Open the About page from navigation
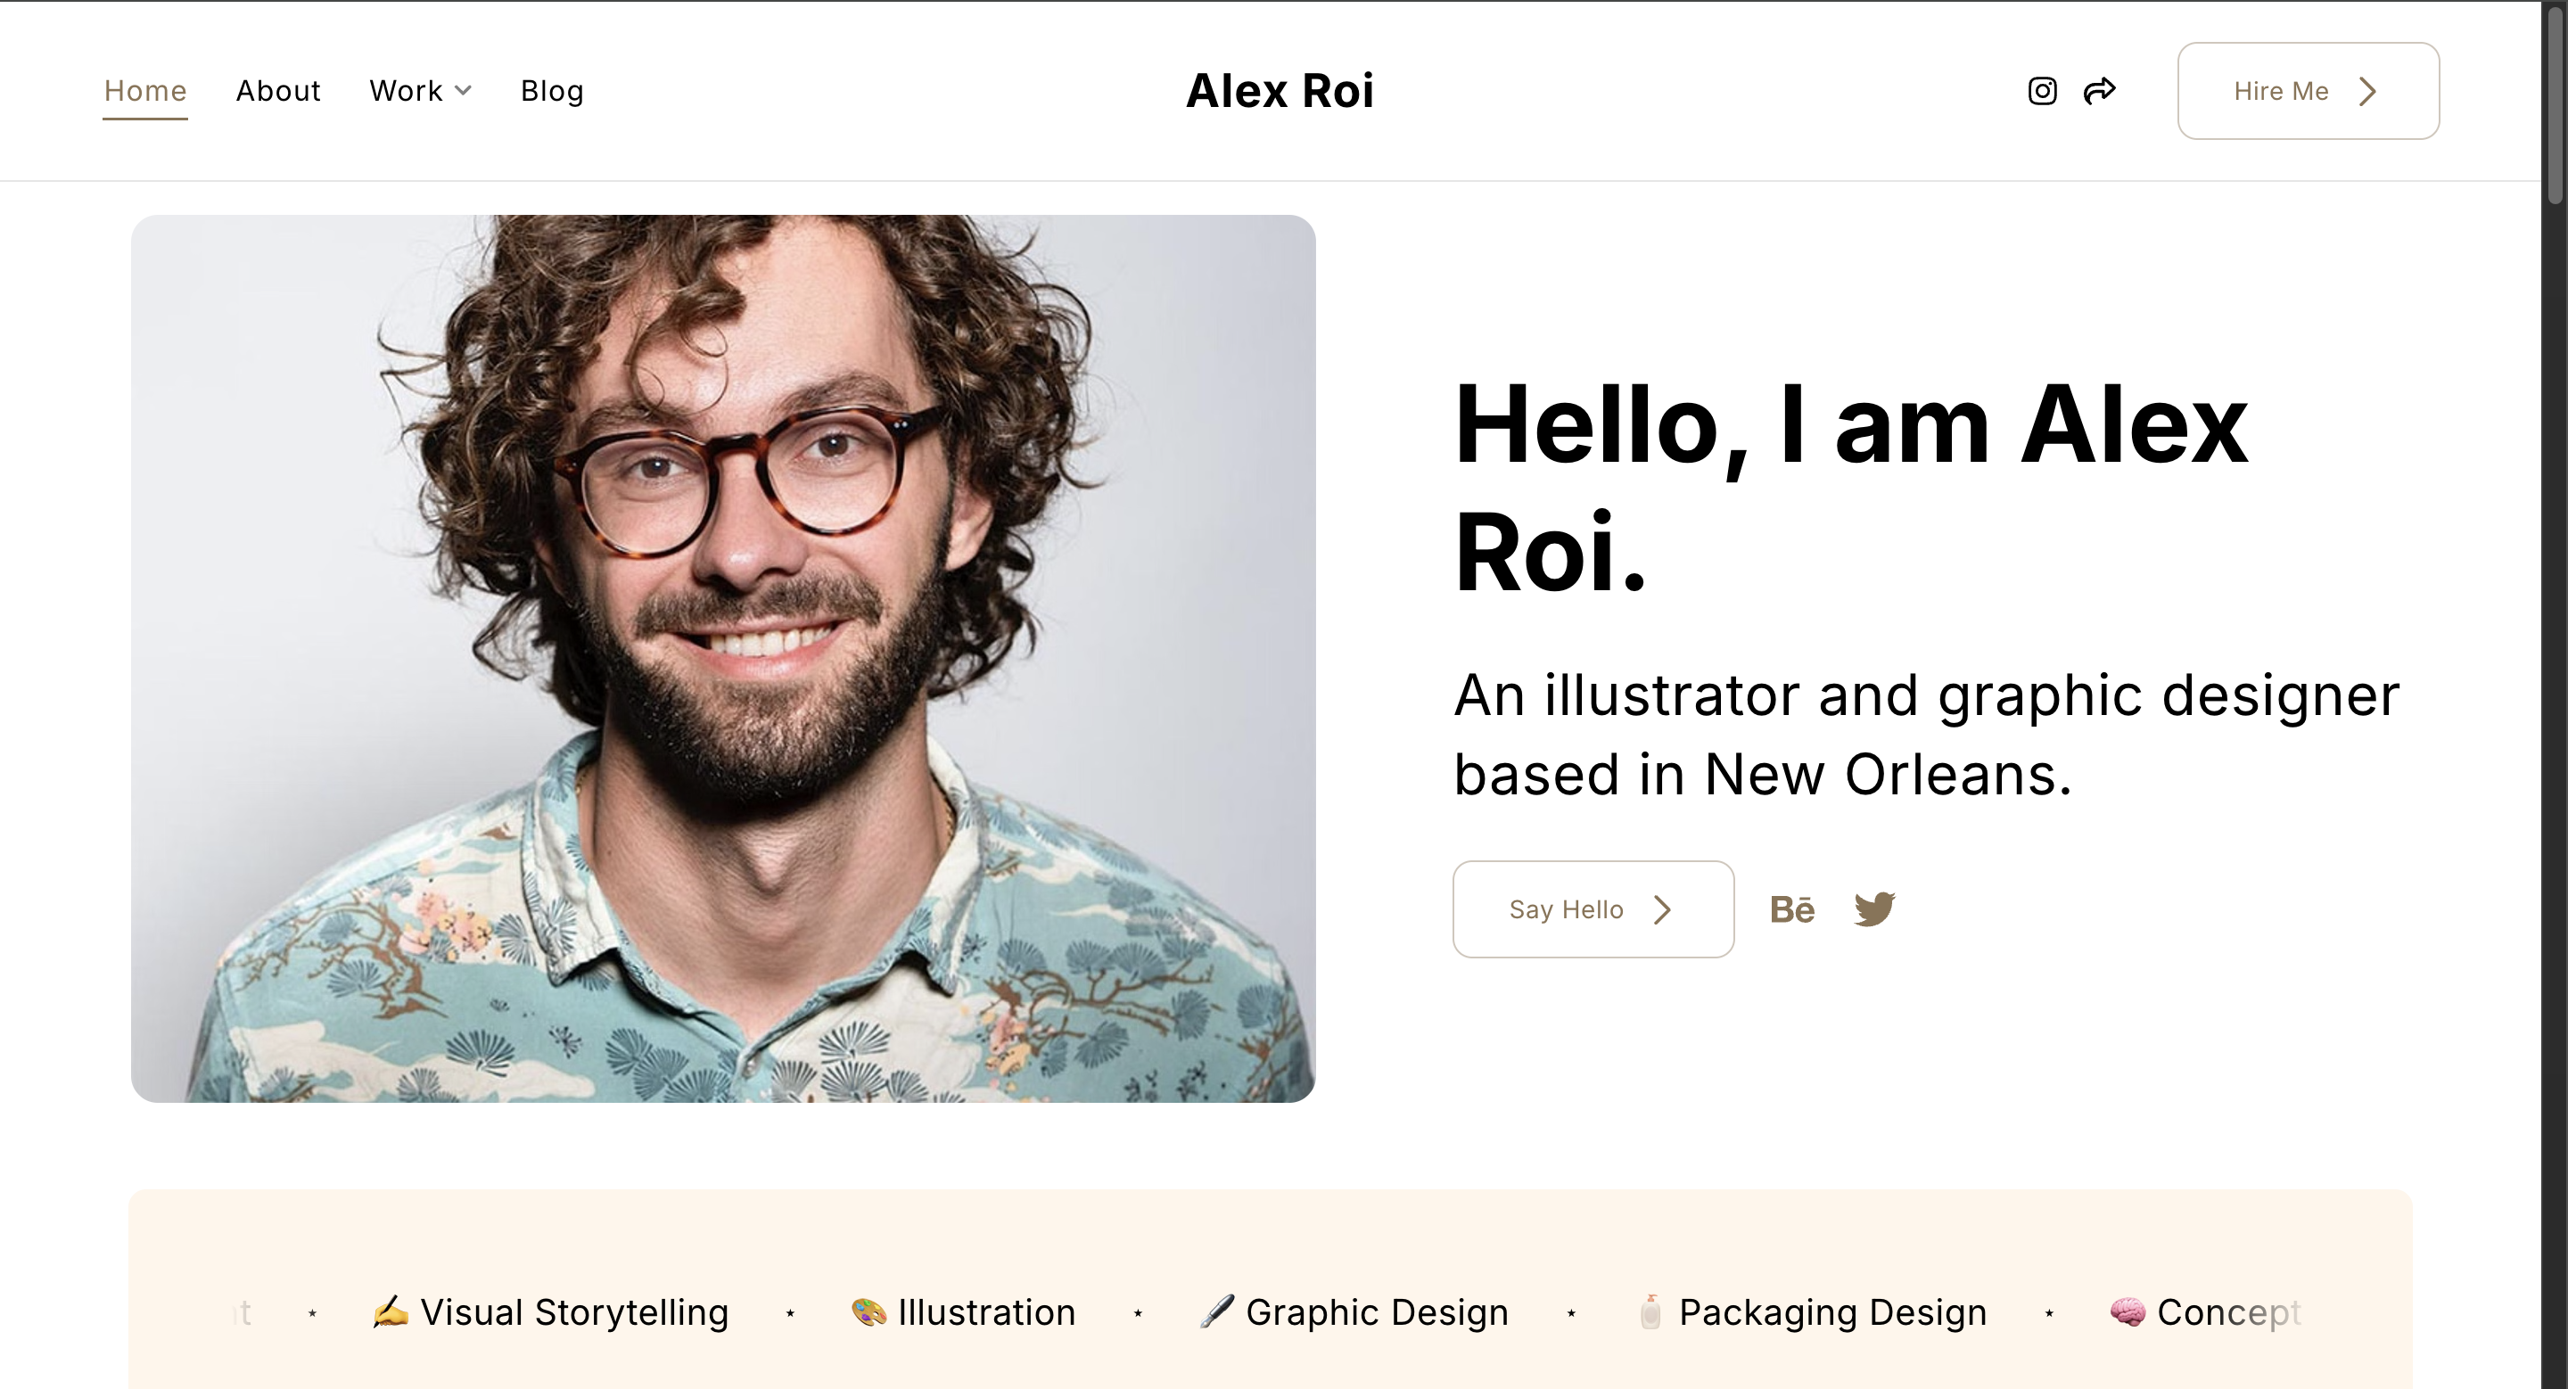 click(278, 91)
